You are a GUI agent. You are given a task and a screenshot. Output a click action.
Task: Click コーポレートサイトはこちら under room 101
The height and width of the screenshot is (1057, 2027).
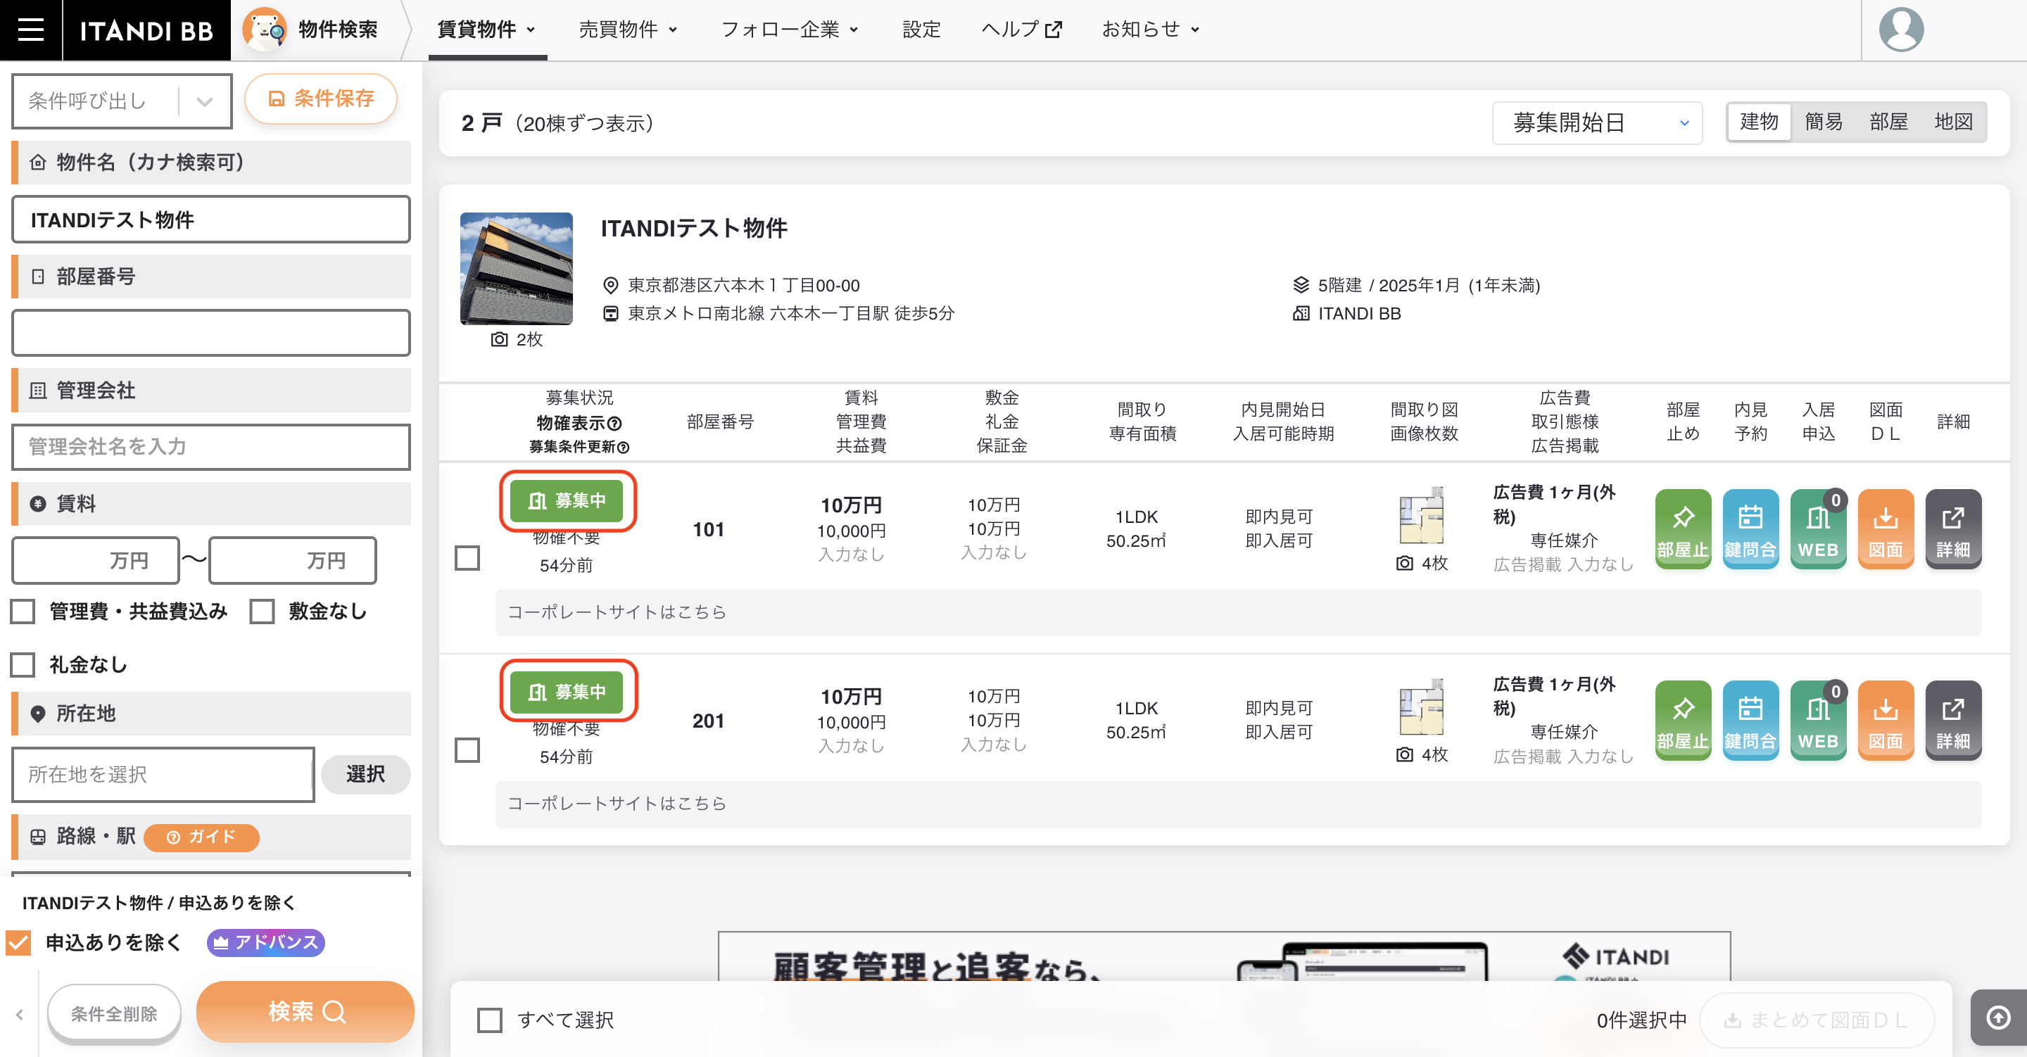tap(616, 612)
